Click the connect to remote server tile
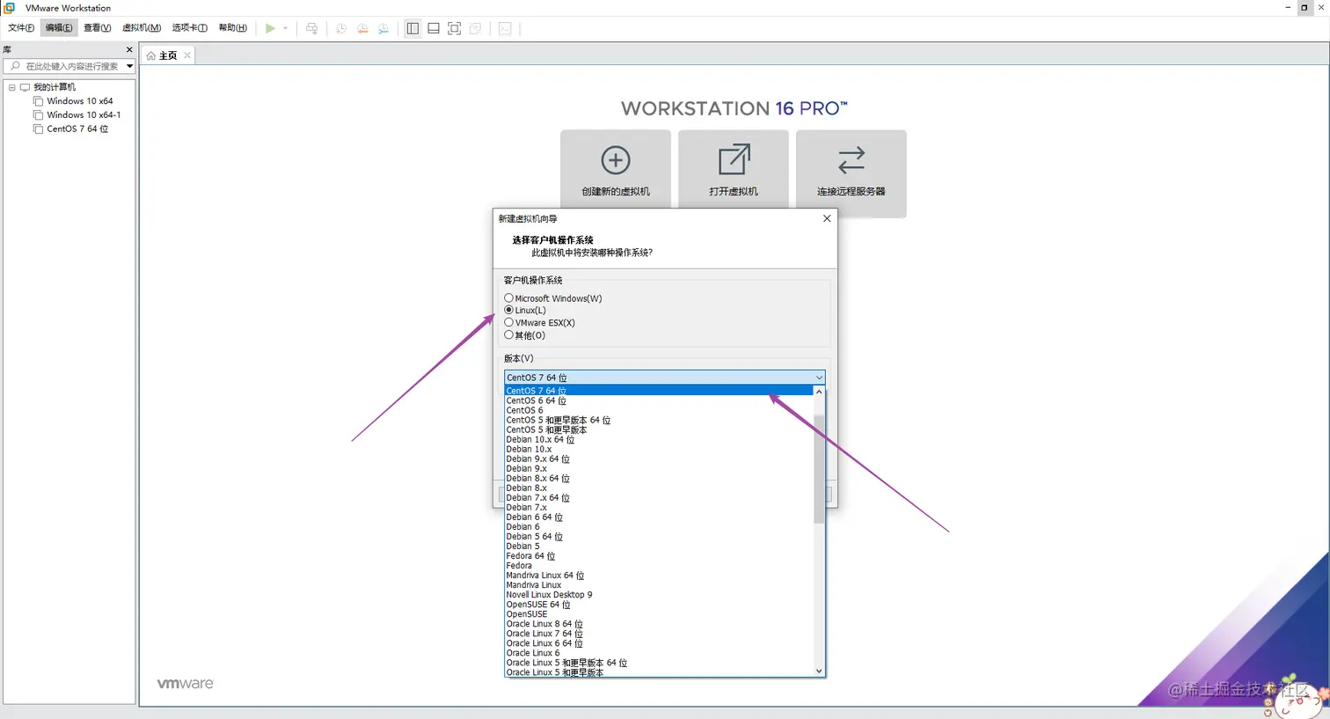The width and height of the screenshot is (1330, 719). 851,173
